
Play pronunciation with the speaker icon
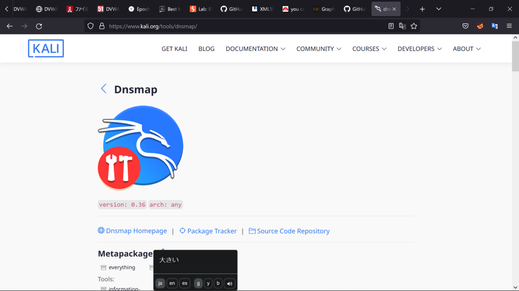pyautogui.click(x=230, y=283)
